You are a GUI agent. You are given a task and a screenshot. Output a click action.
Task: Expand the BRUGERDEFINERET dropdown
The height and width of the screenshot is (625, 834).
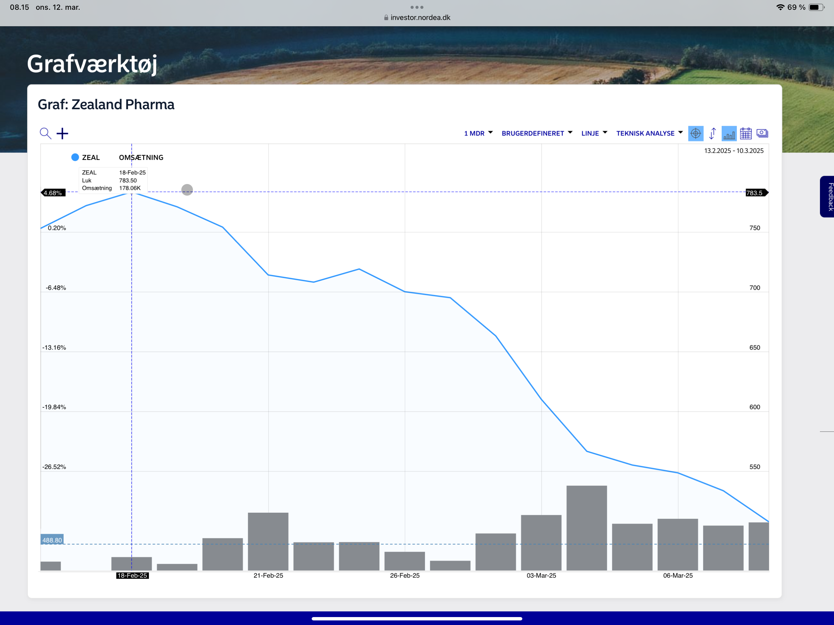pyautogui.click(x=537, y=133)
